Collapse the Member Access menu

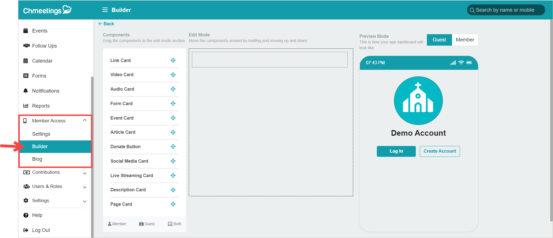[85, 120]
